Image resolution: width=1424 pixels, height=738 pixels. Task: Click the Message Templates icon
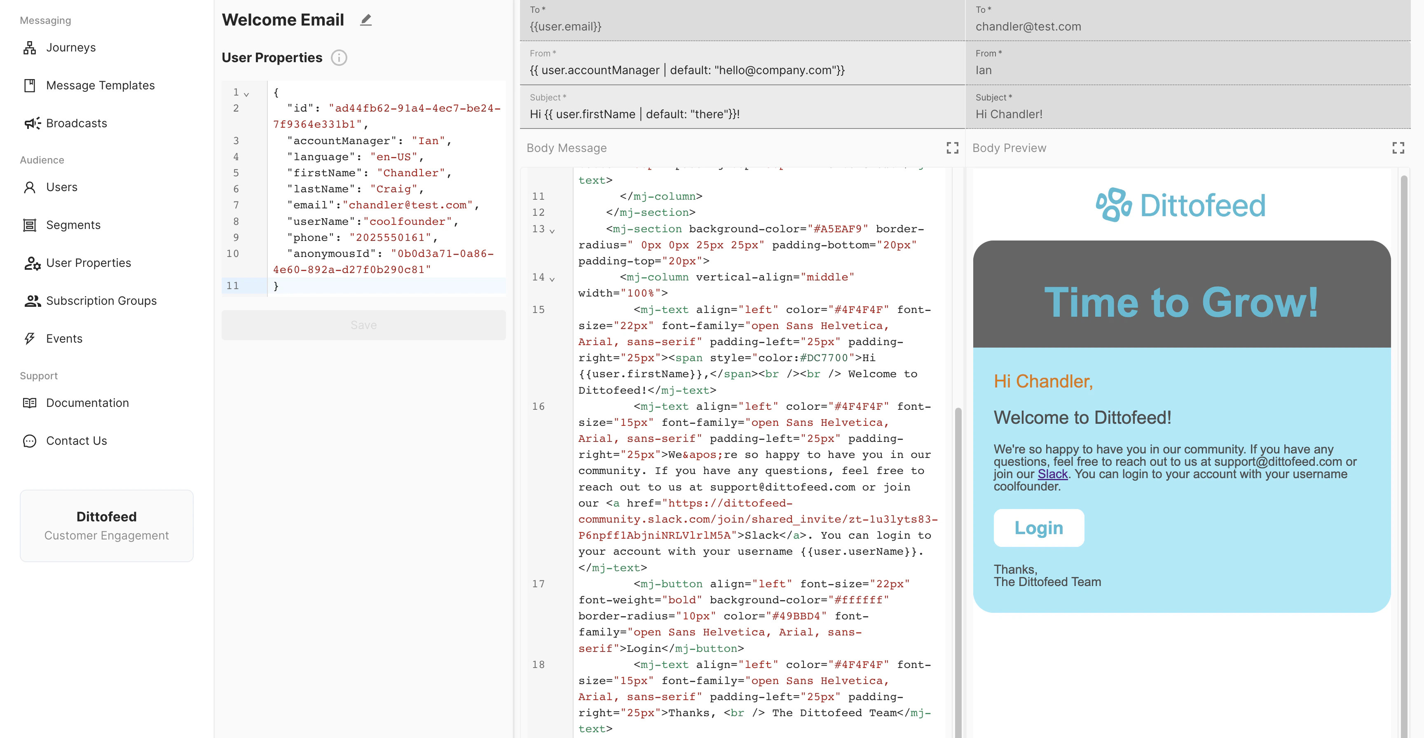(30, 86)
